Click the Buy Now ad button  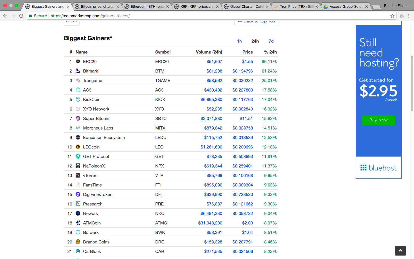click(378, 120)
